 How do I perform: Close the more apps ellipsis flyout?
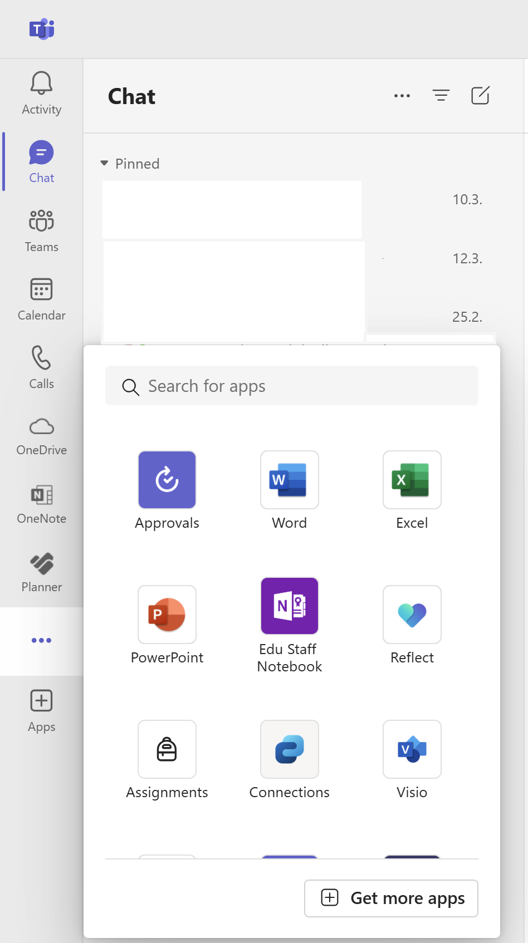pos(41,641)
